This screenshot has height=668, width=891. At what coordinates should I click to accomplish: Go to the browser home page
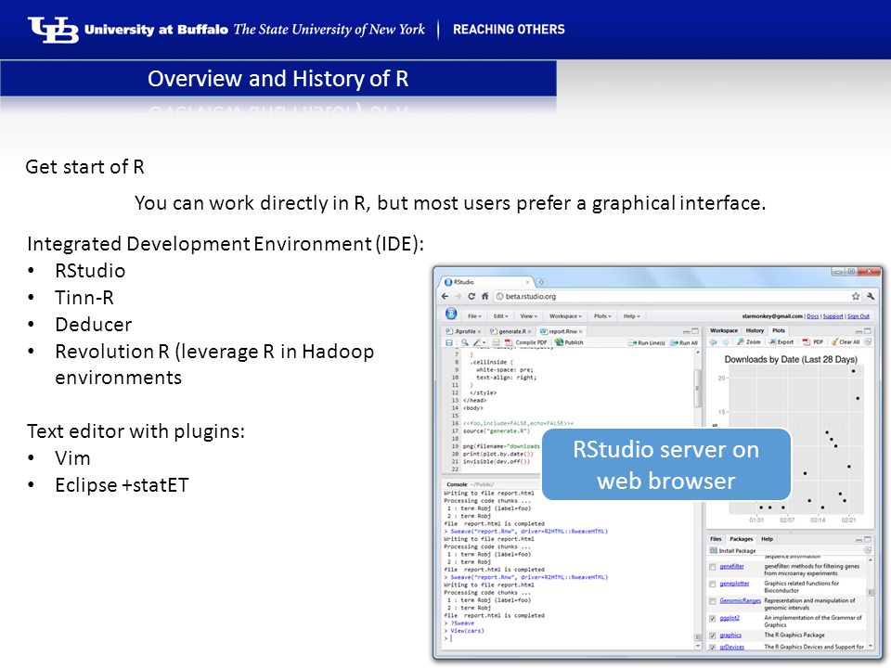[484, 296]
